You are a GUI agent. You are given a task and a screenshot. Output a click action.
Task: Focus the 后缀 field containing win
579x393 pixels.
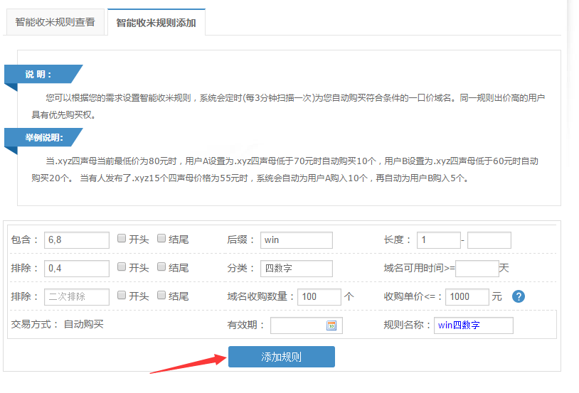click(296, 240)
